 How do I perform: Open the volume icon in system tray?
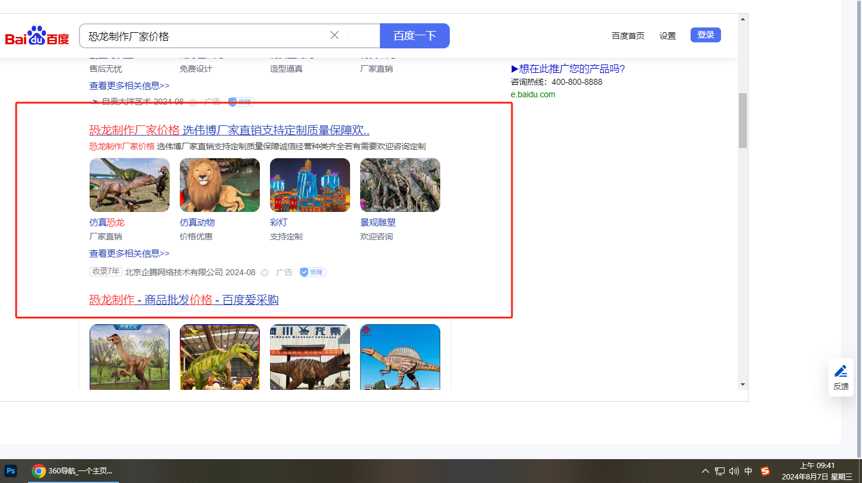[734, 471]
